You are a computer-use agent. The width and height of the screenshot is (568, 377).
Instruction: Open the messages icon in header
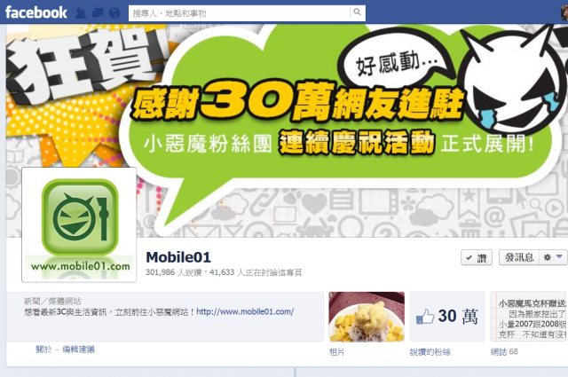click(98, 13)
